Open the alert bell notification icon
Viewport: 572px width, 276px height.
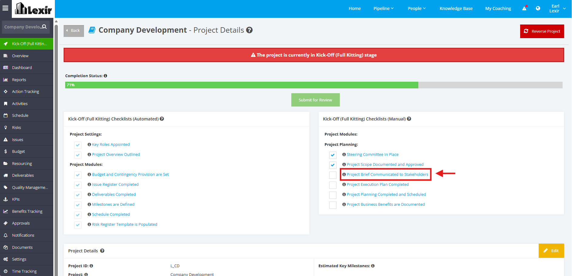[524, 8]
